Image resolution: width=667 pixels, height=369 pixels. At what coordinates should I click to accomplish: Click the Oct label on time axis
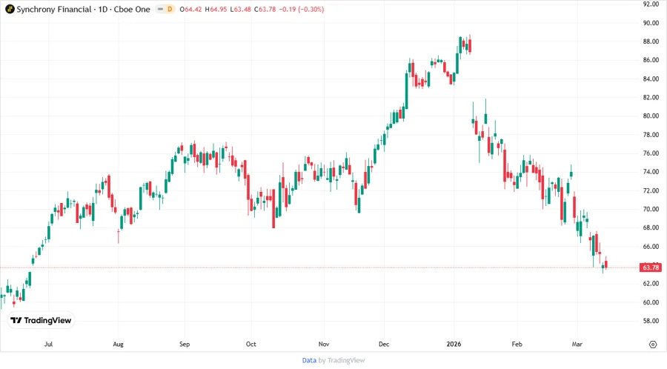(251, 344)
